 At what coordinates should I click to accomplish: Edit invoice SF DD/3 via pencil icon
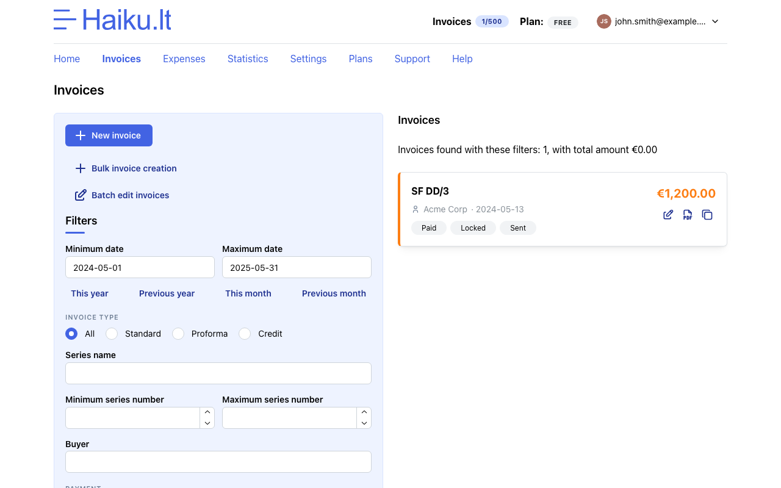(x=668, y=215)
